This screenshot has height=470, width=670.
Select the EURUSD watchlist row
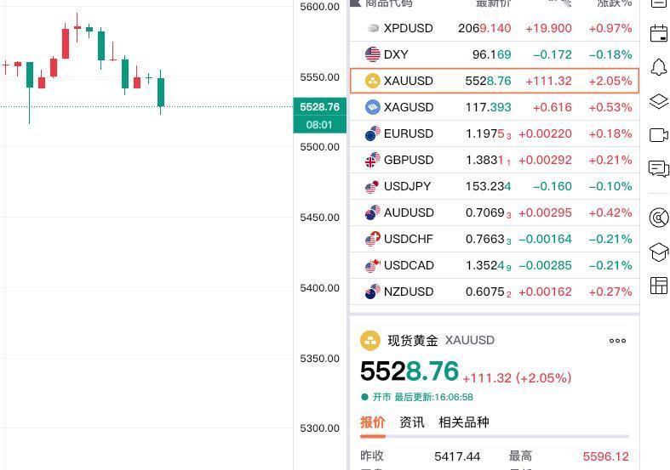tap(495, 133)
